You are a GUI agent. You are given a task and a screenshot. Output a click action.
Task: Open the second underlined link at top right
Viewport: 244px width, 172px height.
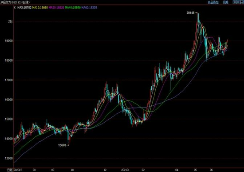(225, 2)
